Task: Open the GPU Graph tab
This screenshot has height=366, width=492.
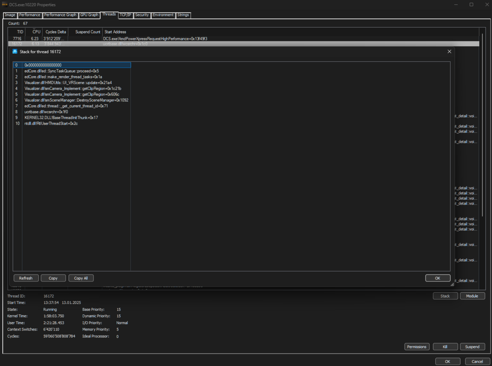Action: (x=90, y=15)
